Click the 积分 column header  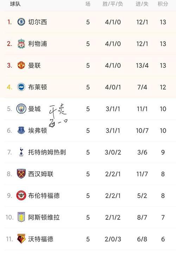(x=163, y=4)
